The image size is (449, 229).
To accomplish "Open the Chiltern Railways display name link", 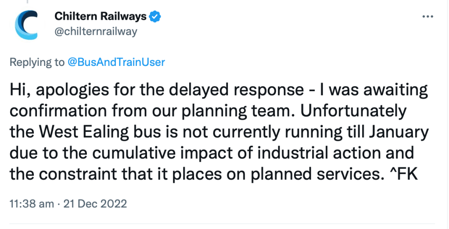I will [x=100, y=17].
